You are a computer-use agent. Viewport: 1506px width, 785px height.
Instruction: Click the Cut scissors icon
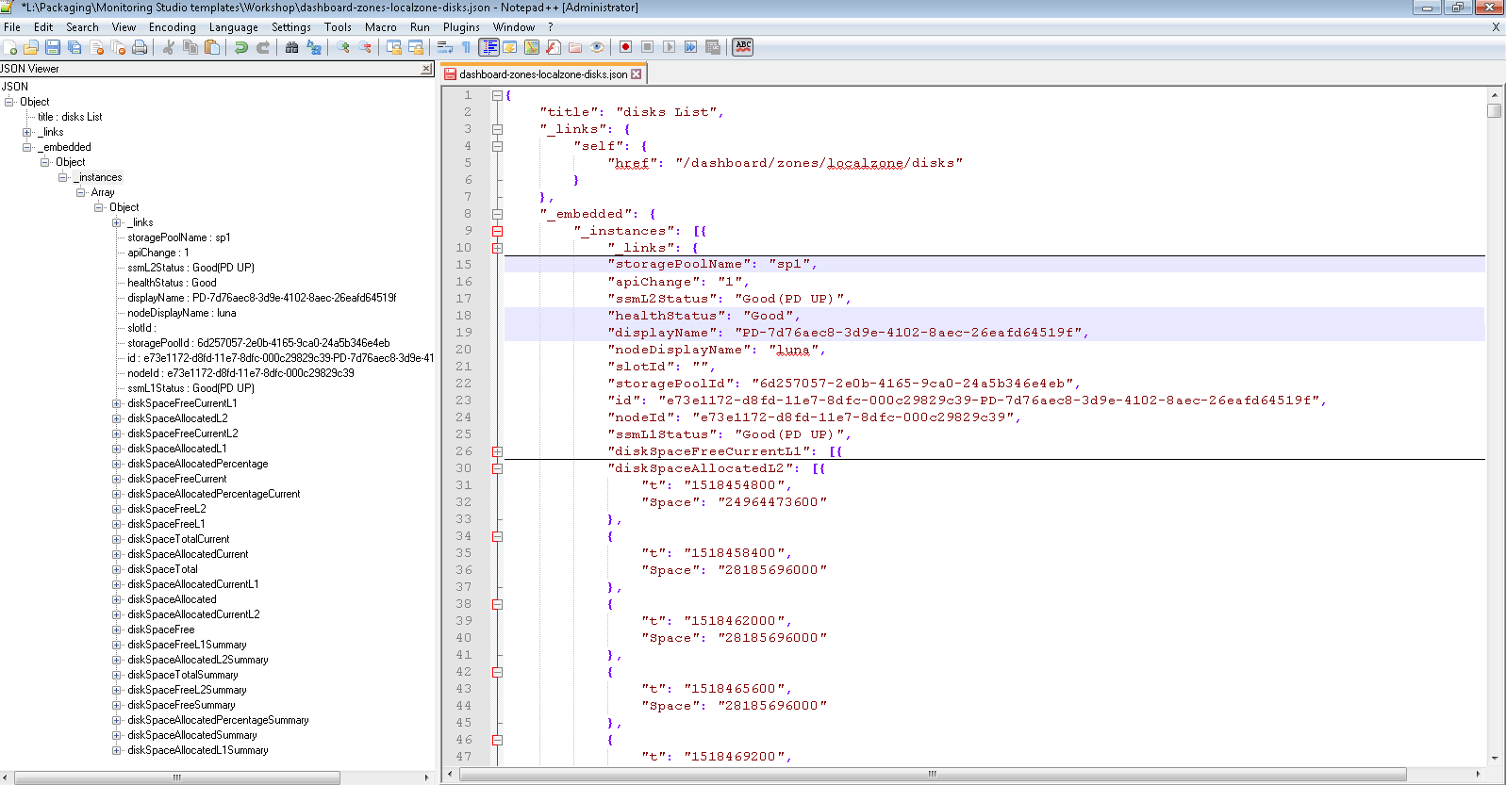tap(168, 47)
